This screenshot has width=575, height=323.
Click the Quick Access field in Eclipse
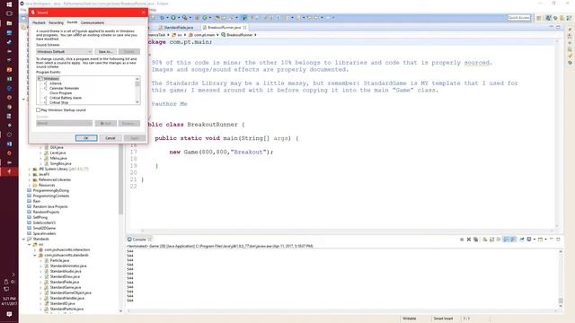(518, 18)
